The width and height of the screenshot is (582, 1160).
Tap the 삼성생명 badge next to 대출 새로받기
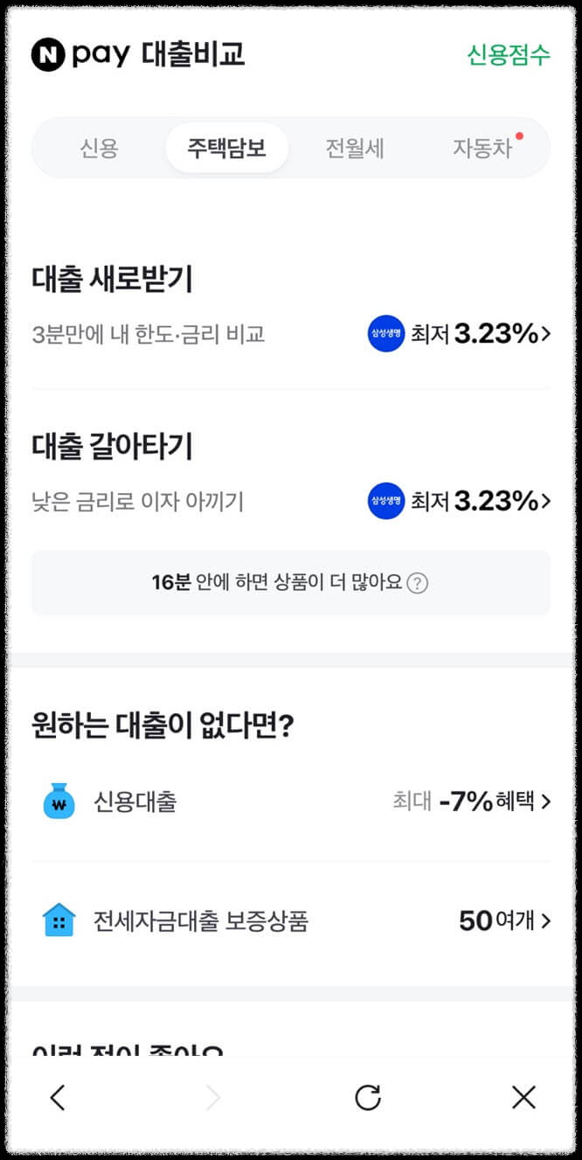385,333
